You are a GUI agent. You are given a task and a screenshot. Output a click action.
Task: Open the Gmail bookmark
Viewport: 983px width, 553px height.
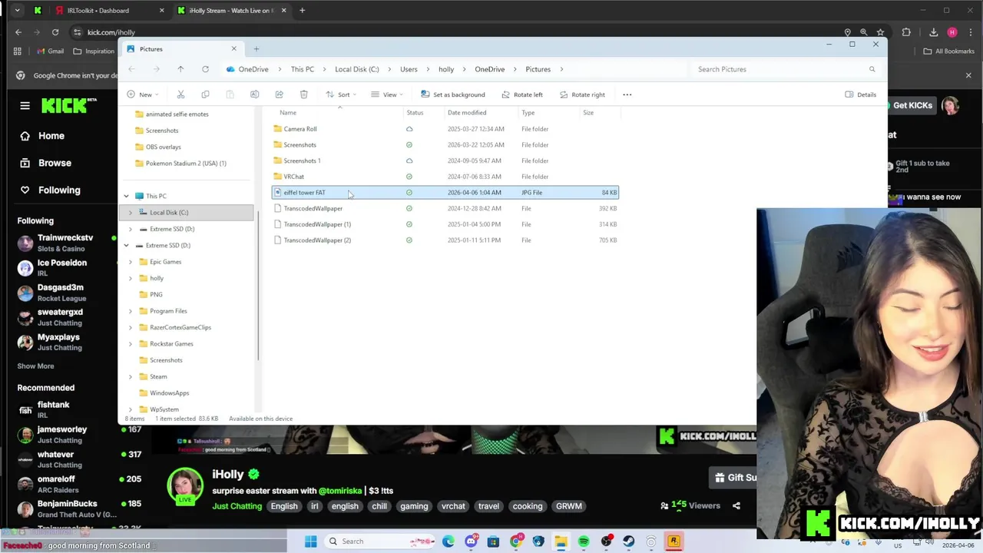pos(50,51)
